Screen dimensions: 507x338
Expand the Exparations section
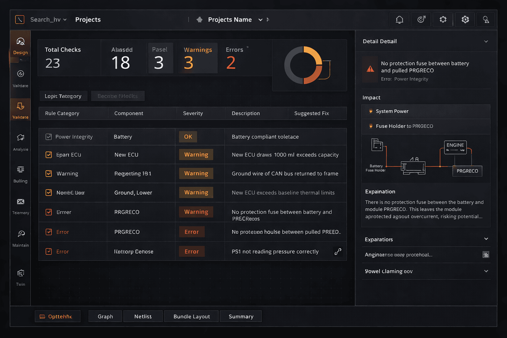486,239
